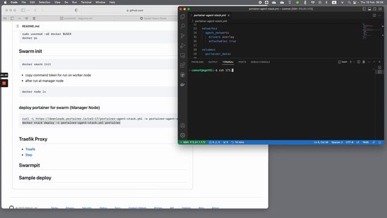
Task: Go back in Safari
Action: pyautogui.click(x=35, y=10)
